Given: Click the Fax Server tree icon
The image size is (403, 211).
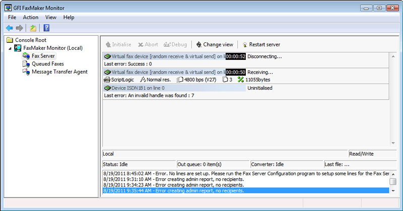Looking at the screenshot, I should (26, 56).
